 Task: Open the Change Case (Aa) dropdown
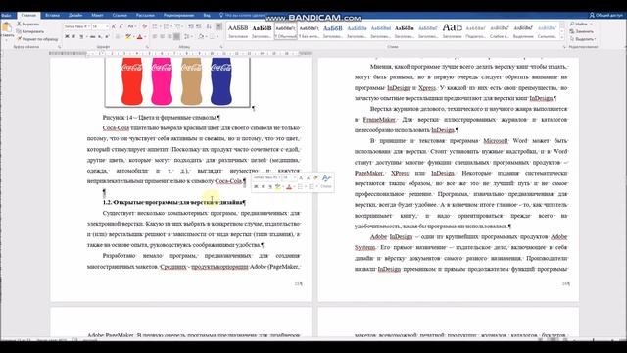(x=131, y=26)
